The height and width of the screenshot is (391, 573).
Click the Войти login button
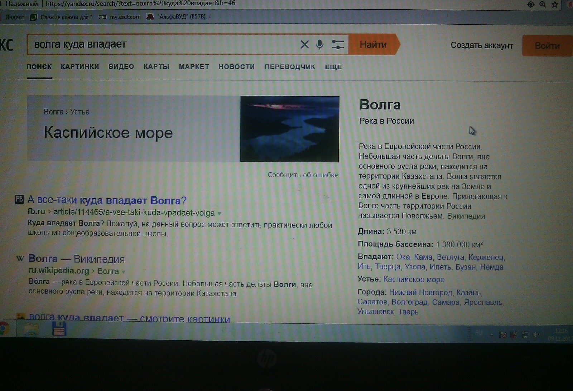pyautogui.click(x=547, y=46)
